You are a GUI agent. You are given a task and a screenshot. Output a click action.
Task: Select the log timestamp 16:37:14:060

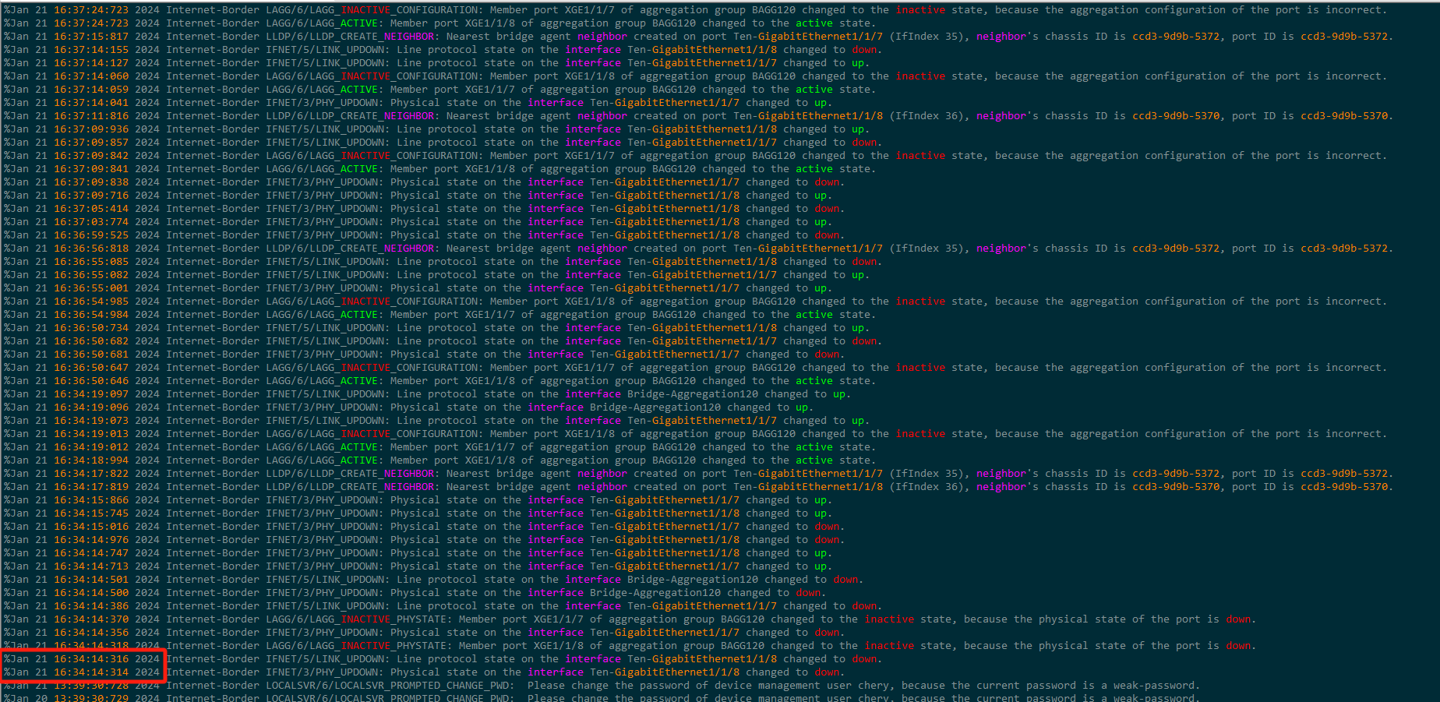pos(91,76)
